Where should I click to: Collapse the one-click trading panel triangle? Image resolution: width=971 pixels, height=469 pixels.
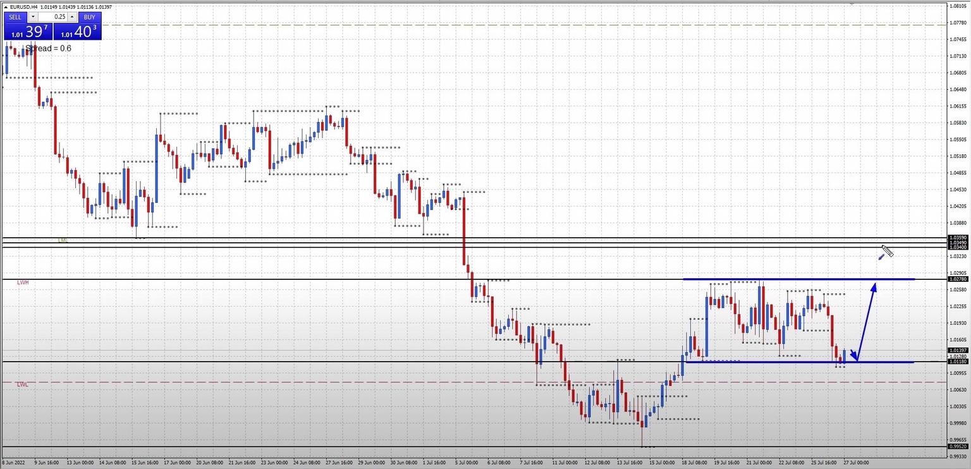(6, 6)
